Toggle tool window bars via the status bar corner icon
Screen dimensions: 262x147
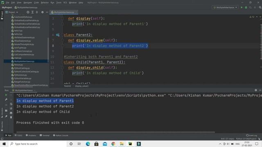tap(2, 139)
